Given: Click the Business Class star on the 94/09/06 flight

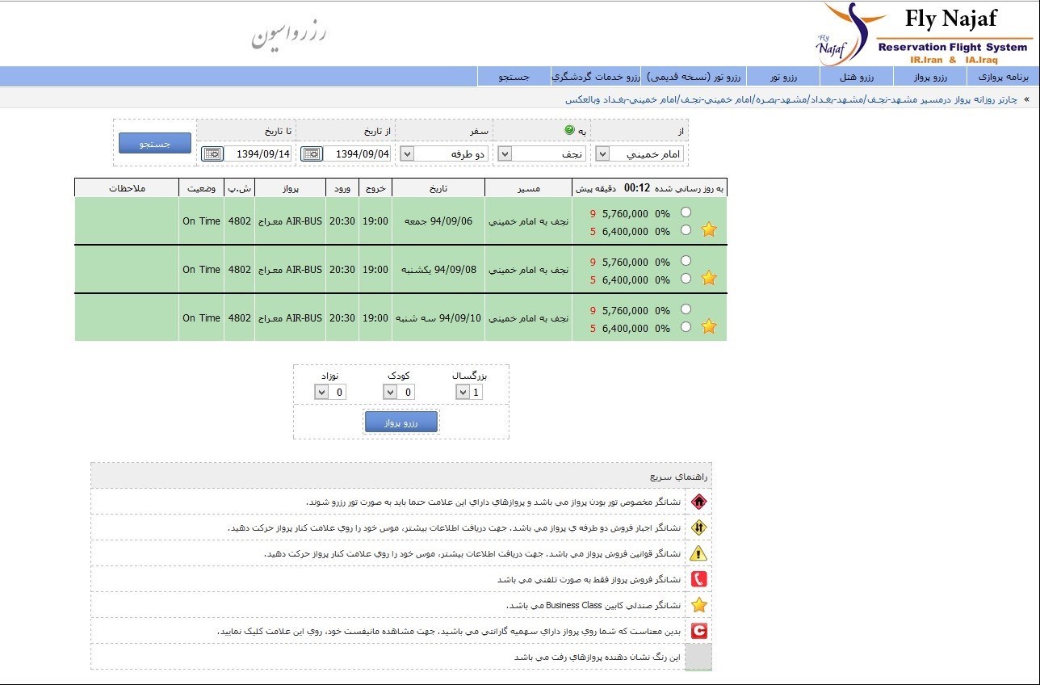Looking at the screenshot, I should pyautogui.click(x=709, y=229).
